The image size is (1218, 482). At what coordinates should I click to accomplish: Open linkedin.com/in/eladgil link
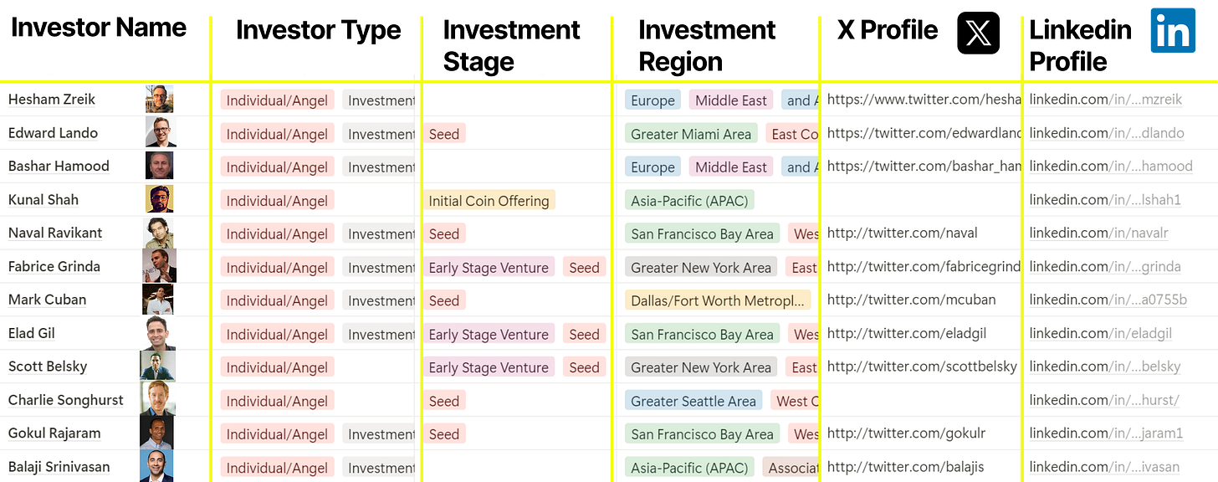(1100, 333)
